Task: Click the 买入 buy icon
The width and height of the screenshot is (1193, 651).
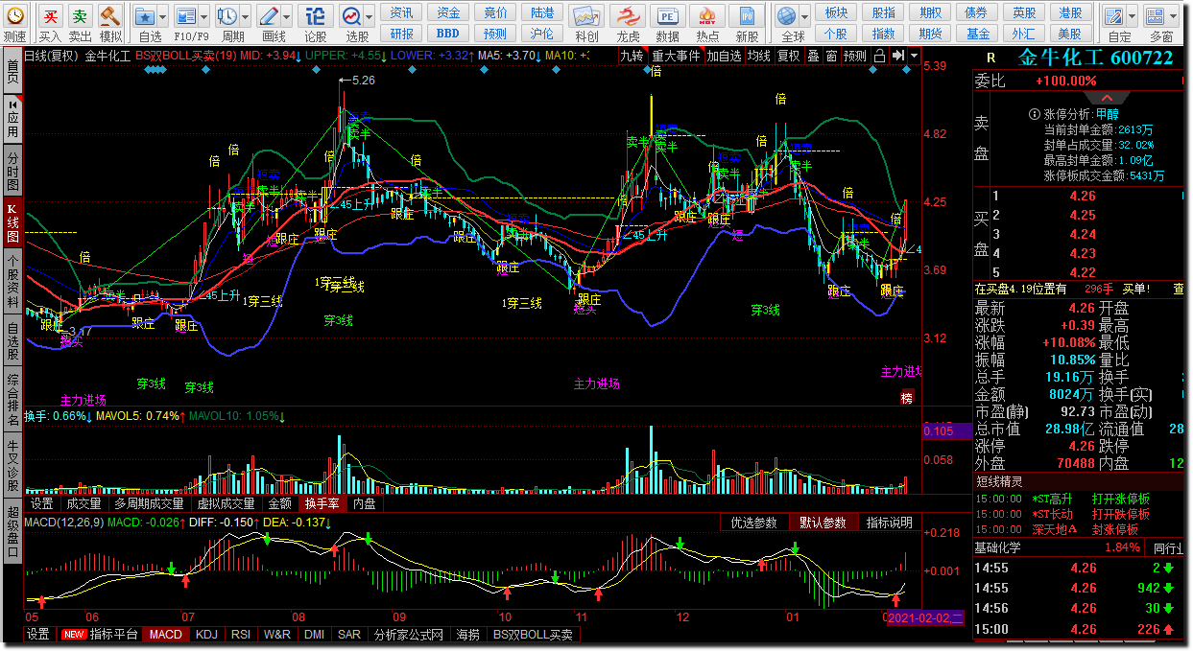Action: tap(50, 15)
